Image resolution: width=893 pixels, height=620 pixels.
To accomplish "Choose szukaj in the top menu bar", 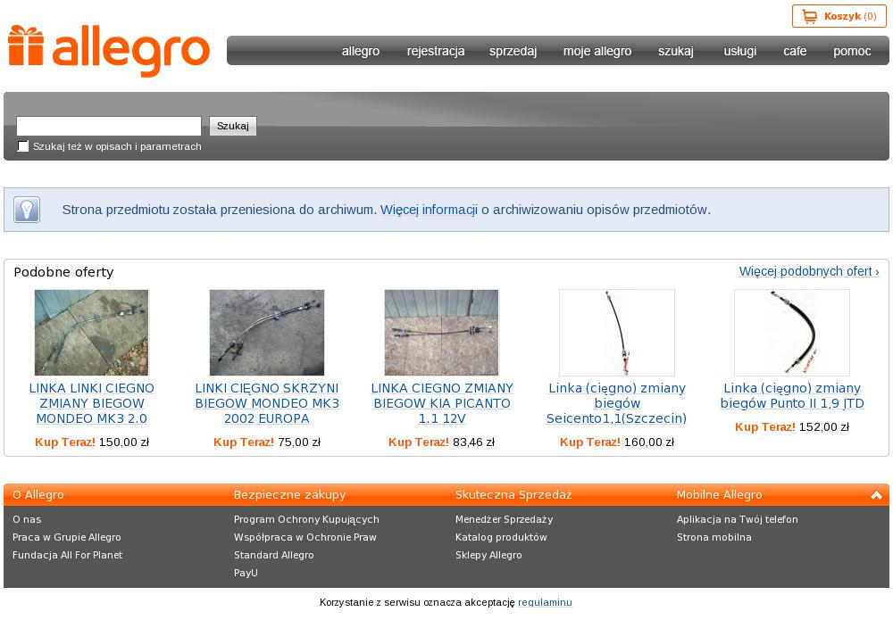I will coord(676,51).
